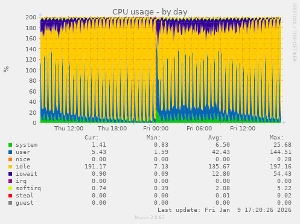Click iowait minimum value 0.09
300x224 pixels.
(x=161, y=174)
